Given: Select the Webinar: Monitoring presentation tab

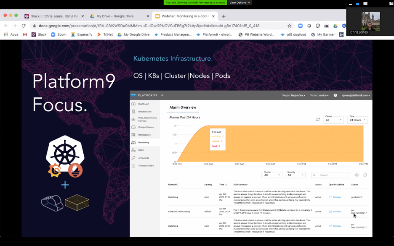Looking at the screenshot, I should 185,16.
